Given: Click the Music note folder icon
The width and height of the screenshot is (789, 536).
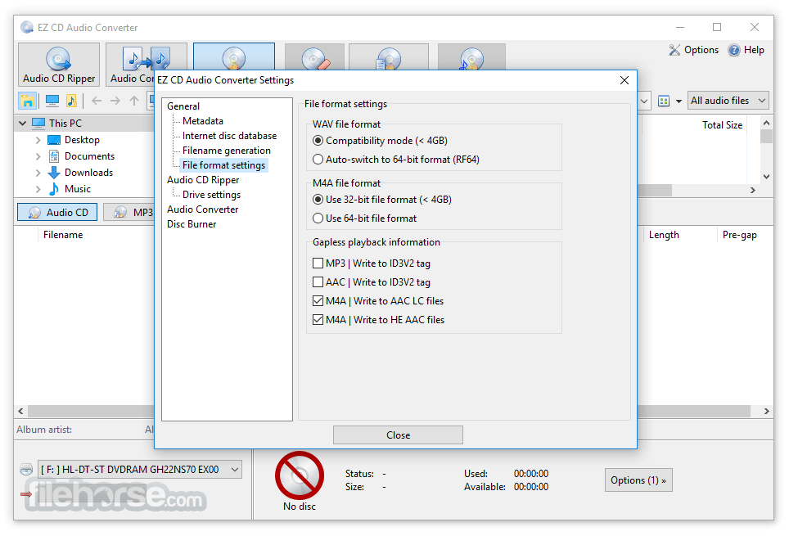Looking at the screenshot, I should pyautogui.click(x=54, y=189).
